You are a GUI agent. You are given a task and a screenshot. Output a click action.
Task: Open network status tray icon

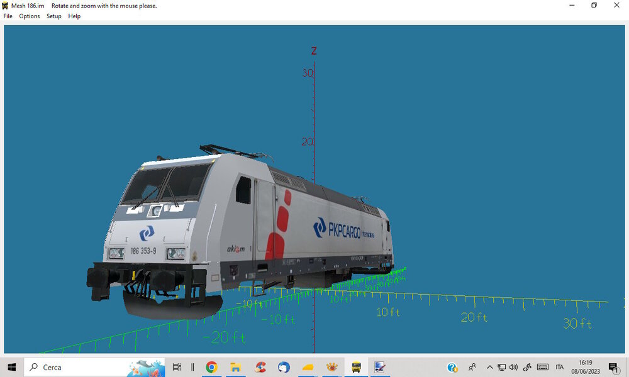pos(501,367)
